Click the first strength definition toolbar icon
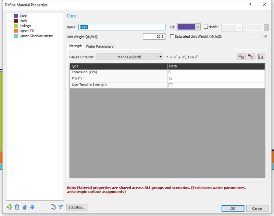Screen dimensions: 274x216 pos(241,57)
